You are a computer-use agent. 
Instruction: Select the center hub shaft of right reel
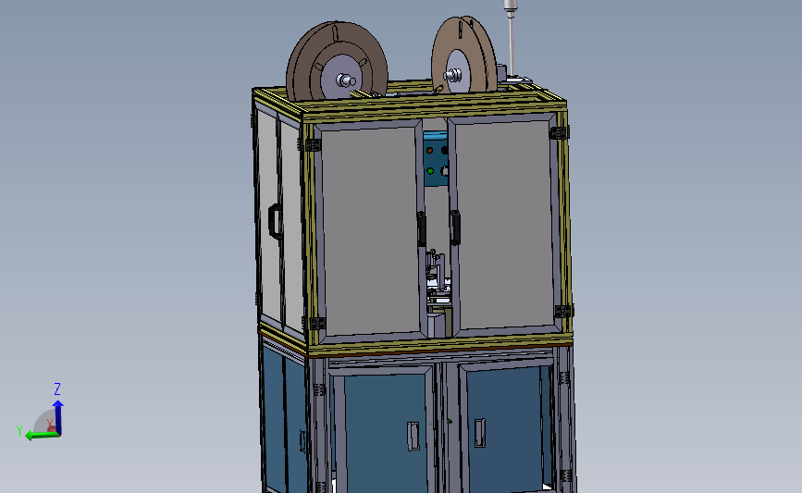pyautogui.click(x=452, y=76)
